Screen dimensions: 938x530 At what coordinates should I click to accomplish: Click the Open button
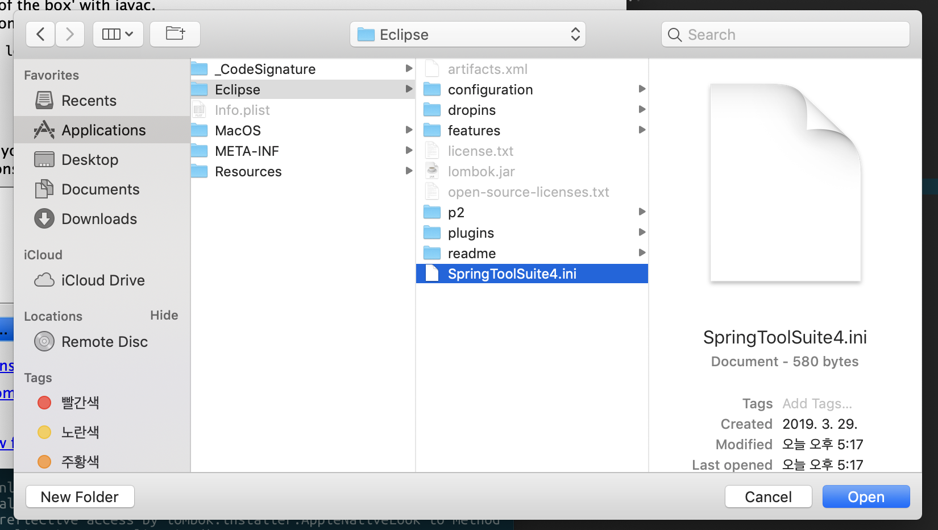pos(866,497)
